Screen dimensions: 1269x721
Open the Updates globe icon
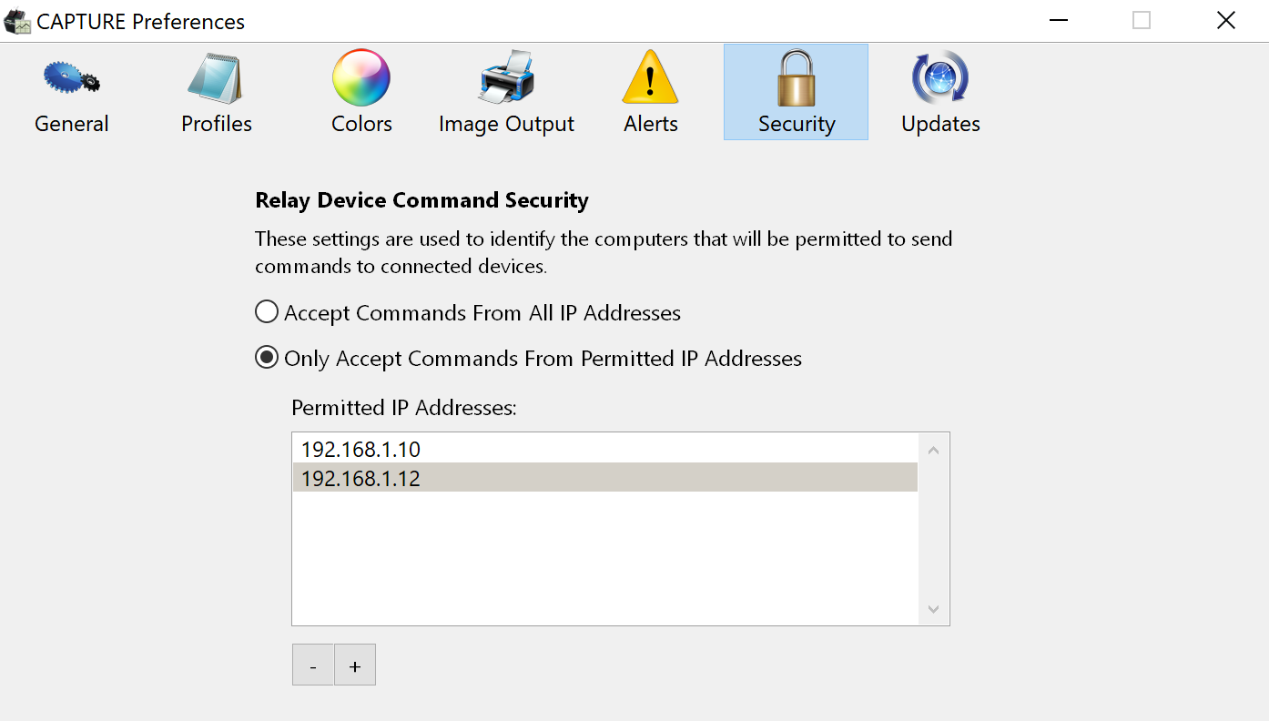940,78
